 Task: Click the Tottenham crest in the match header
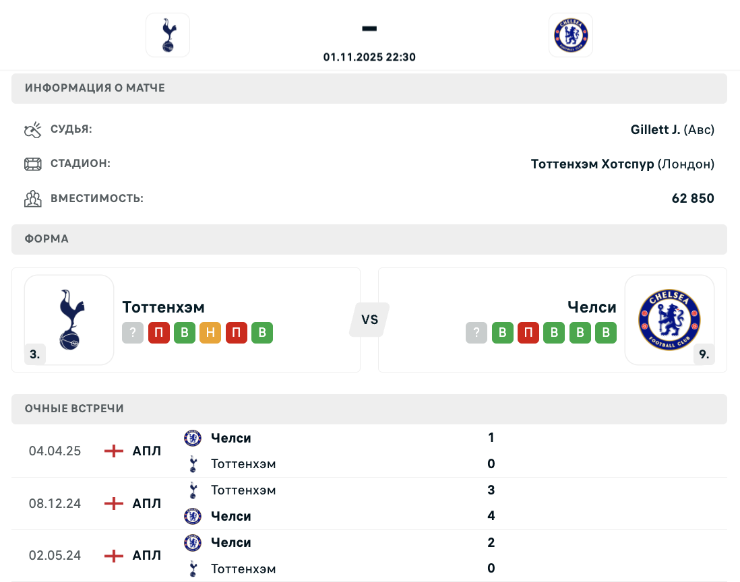168,35
